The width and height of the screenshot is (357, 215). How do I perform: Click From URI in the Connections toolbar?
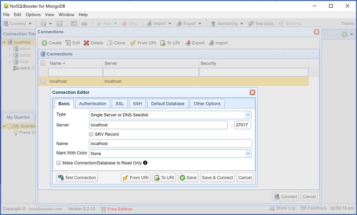point(143,43)
